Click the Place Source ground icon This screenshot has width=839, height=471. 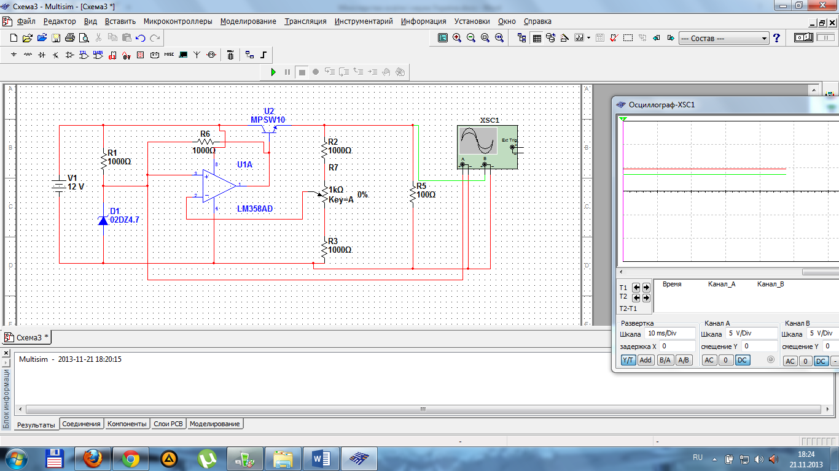pos(14,55)
